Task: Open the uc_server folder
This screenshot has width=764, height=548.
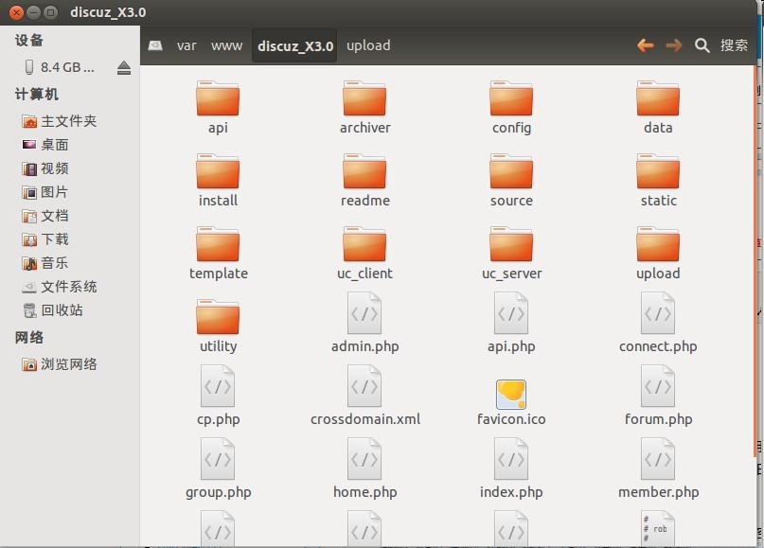Action: click(511, 244)
